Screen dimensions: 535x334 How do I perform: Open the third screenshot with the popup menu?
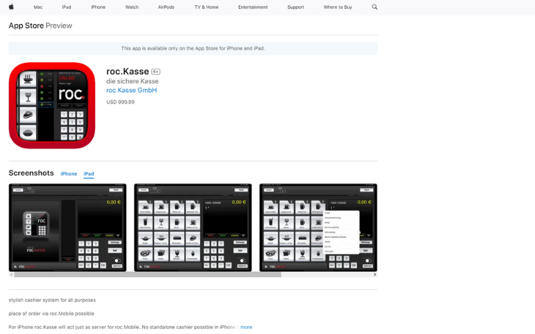(x=318, y=228)
